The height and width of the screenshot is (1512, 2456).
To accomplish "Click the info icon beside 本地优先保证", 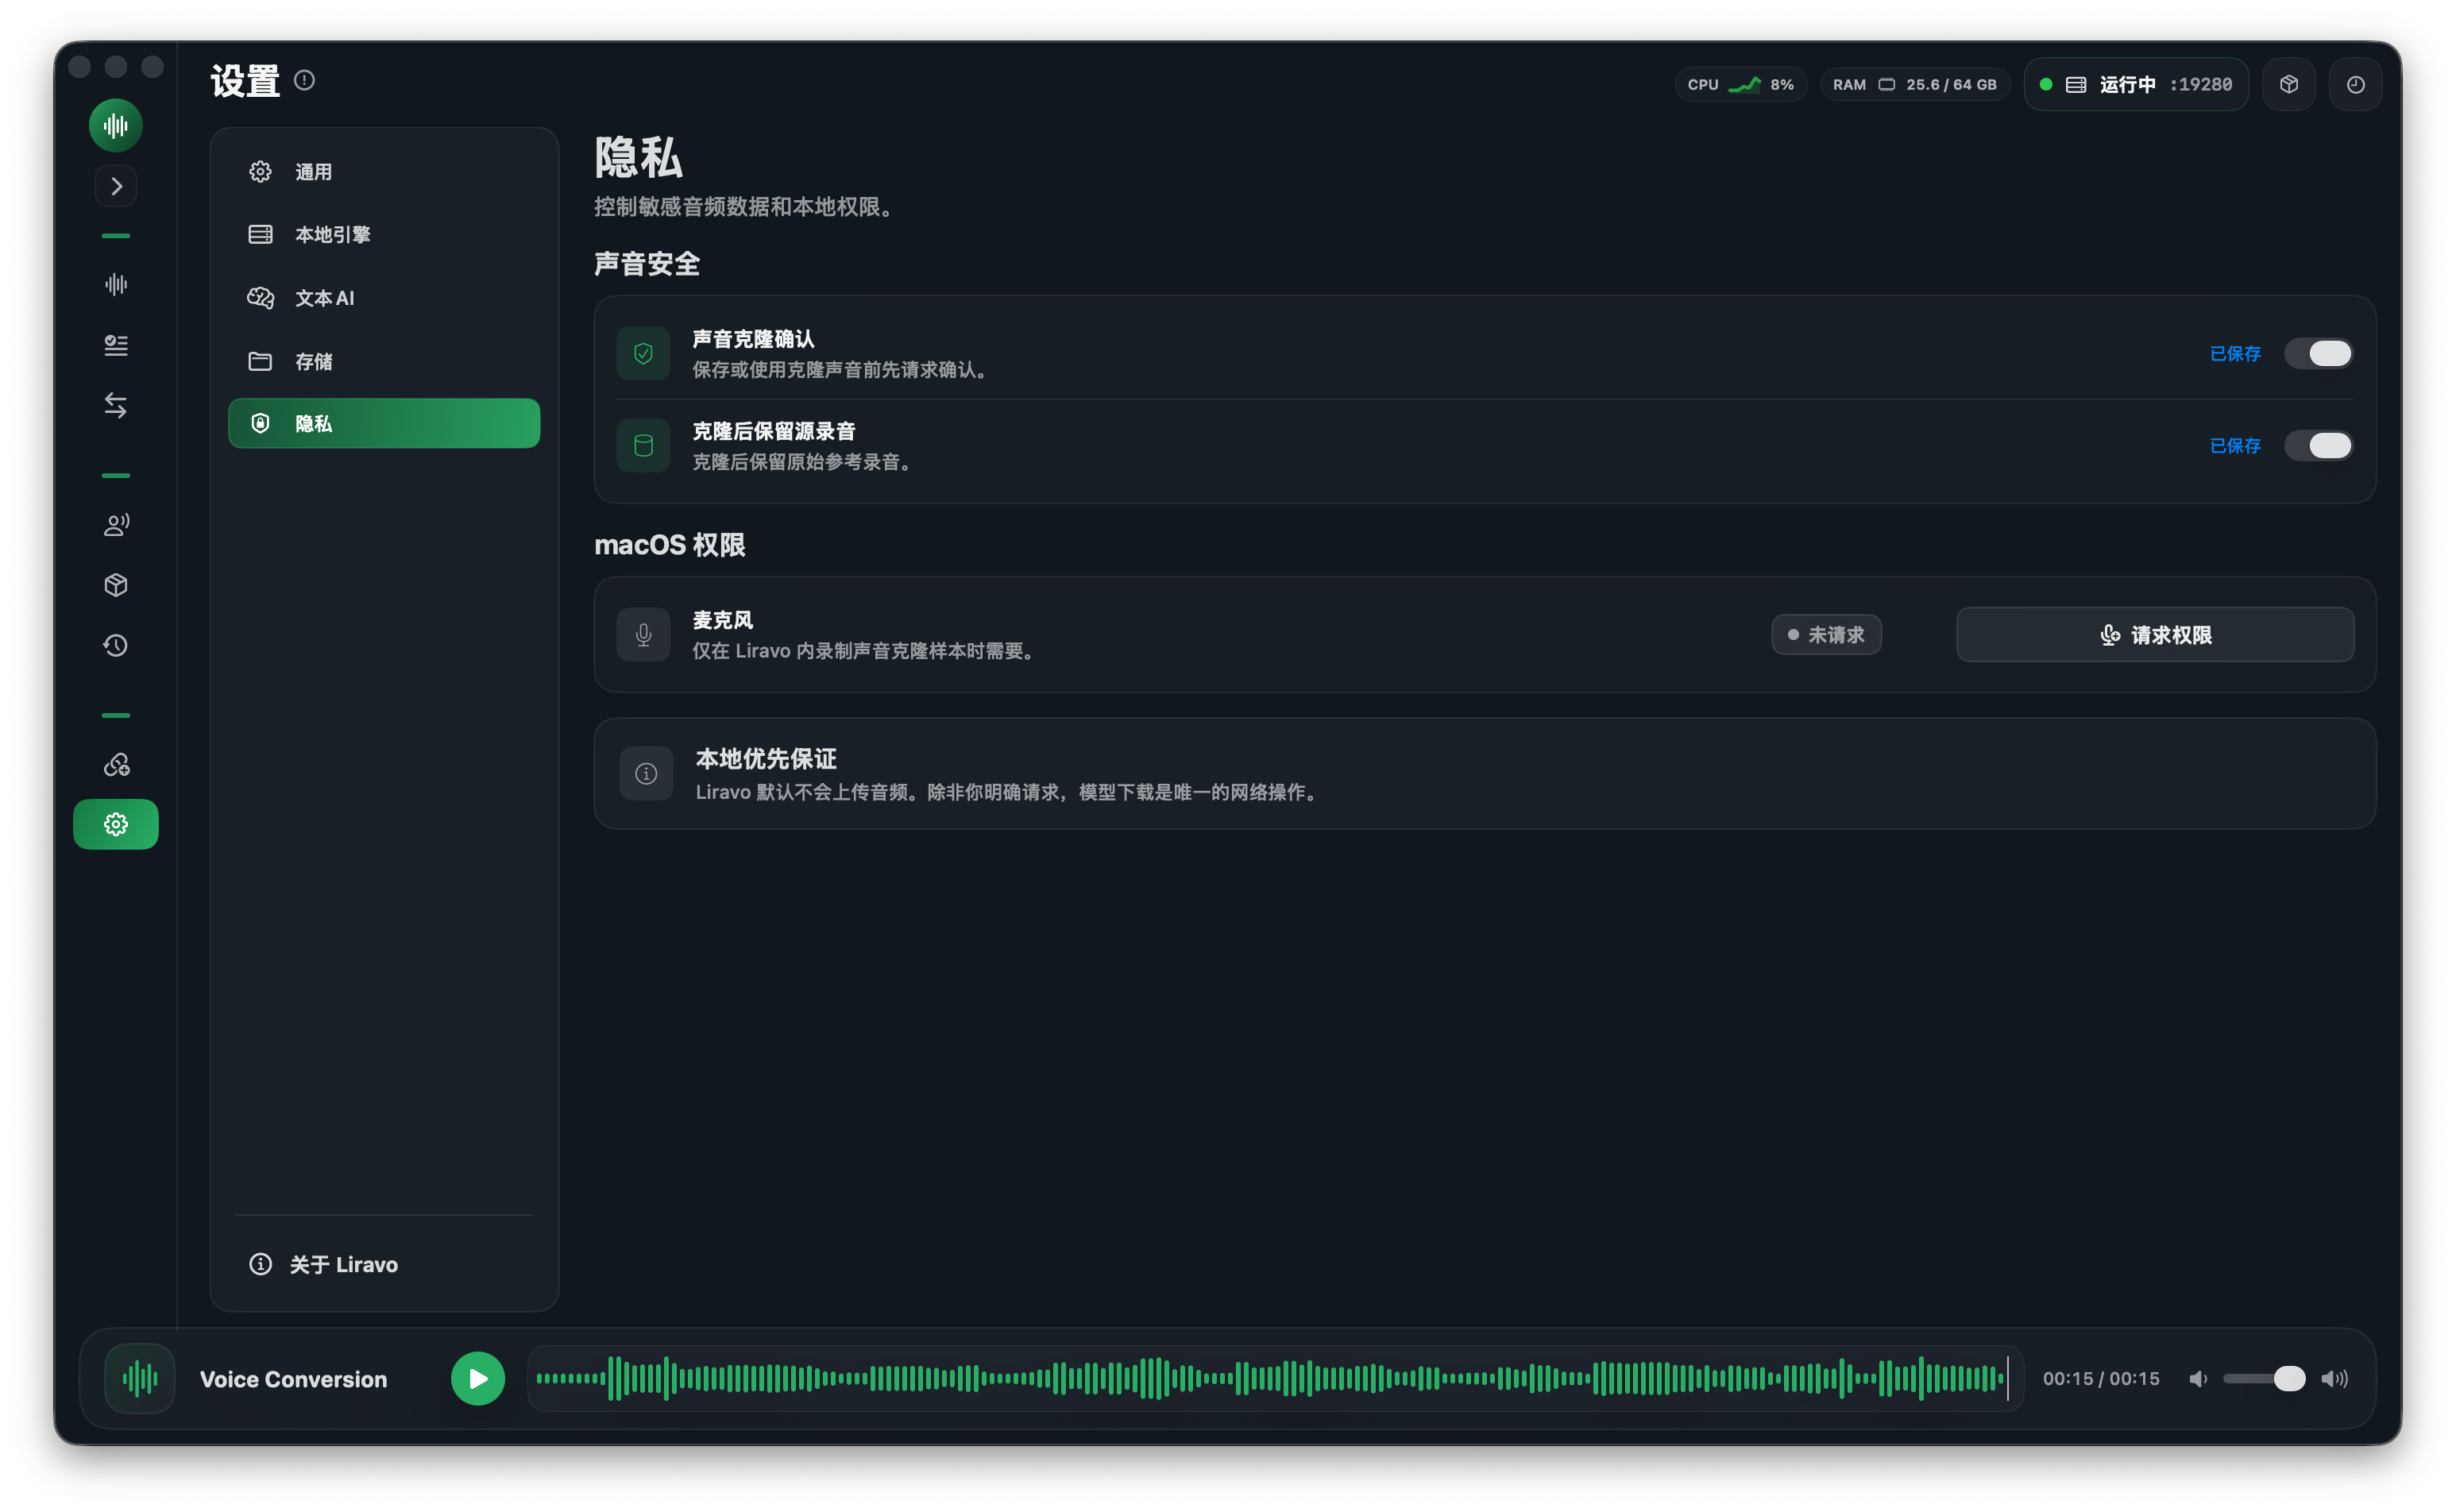I will (x=646, y=773).
